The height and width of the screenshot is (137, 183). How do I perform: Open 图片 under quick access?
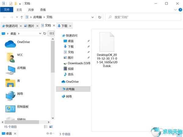(x=69, y=58)
